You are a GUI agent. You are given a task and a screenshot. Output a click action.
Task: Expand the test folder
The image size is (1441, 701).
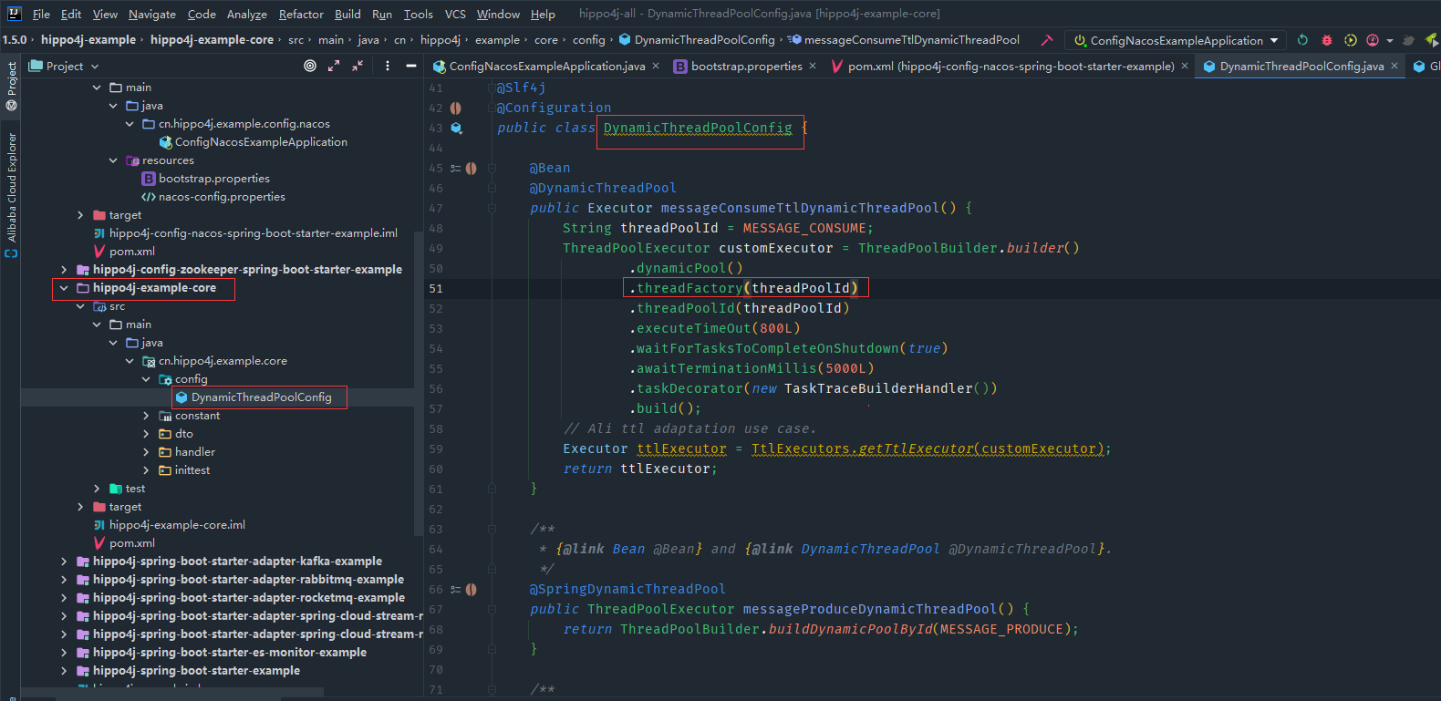(x=97, y=489)
